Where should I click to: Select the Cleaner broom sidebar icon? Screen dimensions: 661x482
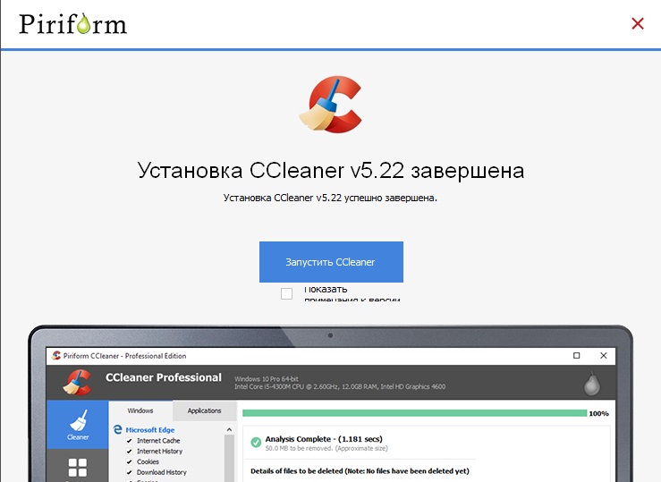pyautogui.click(x=78, y=424)
